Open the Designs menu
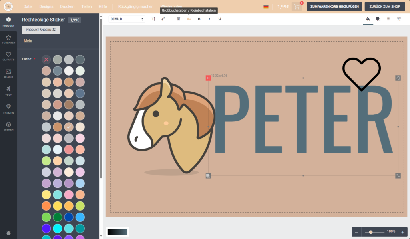The image size is (410, 239). pos(46,7)
